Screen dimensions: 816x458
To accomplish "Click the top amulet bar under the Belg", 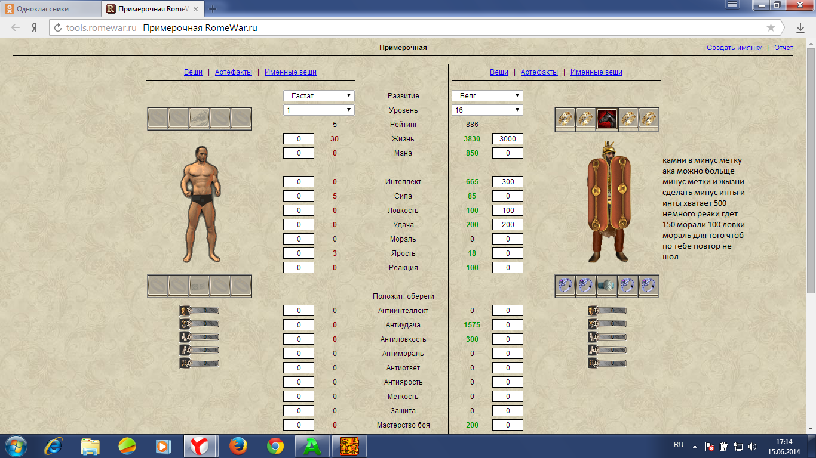I will pyautogui.click(x=606, y=311).
